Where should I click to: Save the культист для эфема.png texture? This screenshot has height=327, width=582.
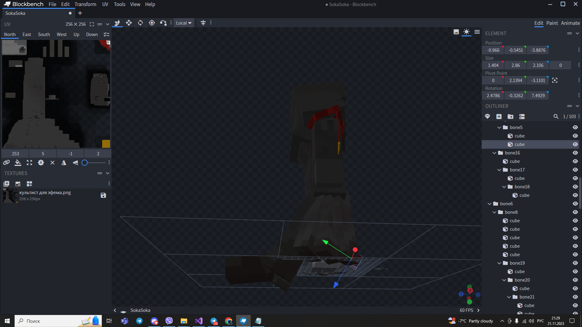click(103, 195)
